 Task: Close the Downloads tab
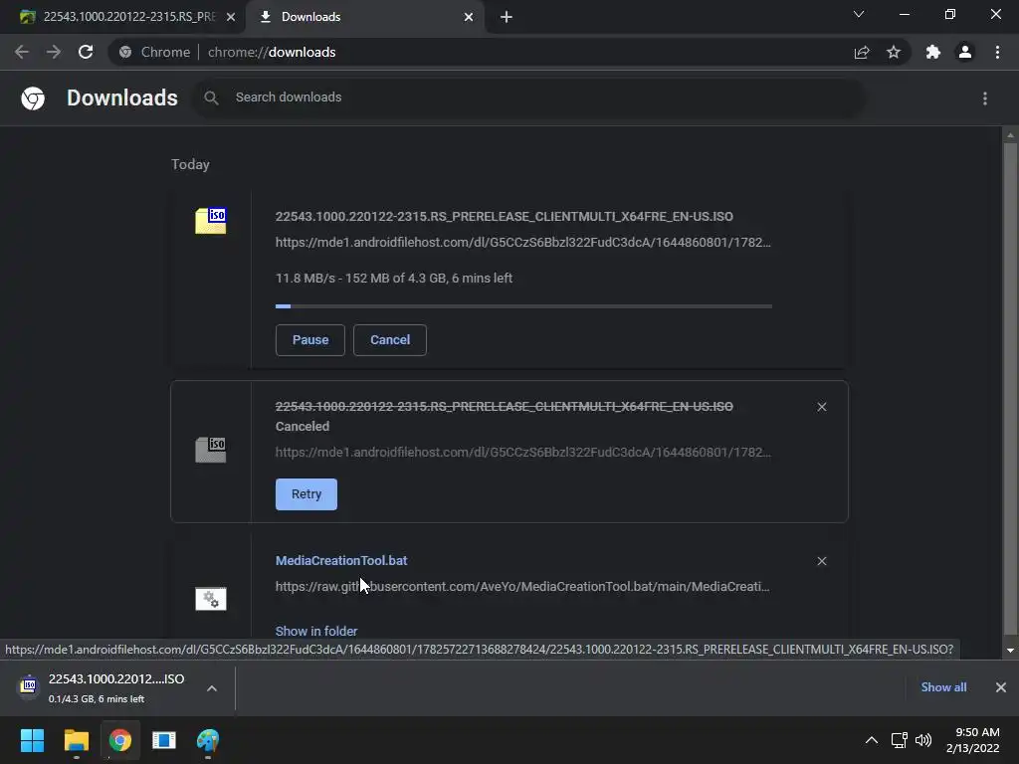pyautogui.click(x=469, y=17)
